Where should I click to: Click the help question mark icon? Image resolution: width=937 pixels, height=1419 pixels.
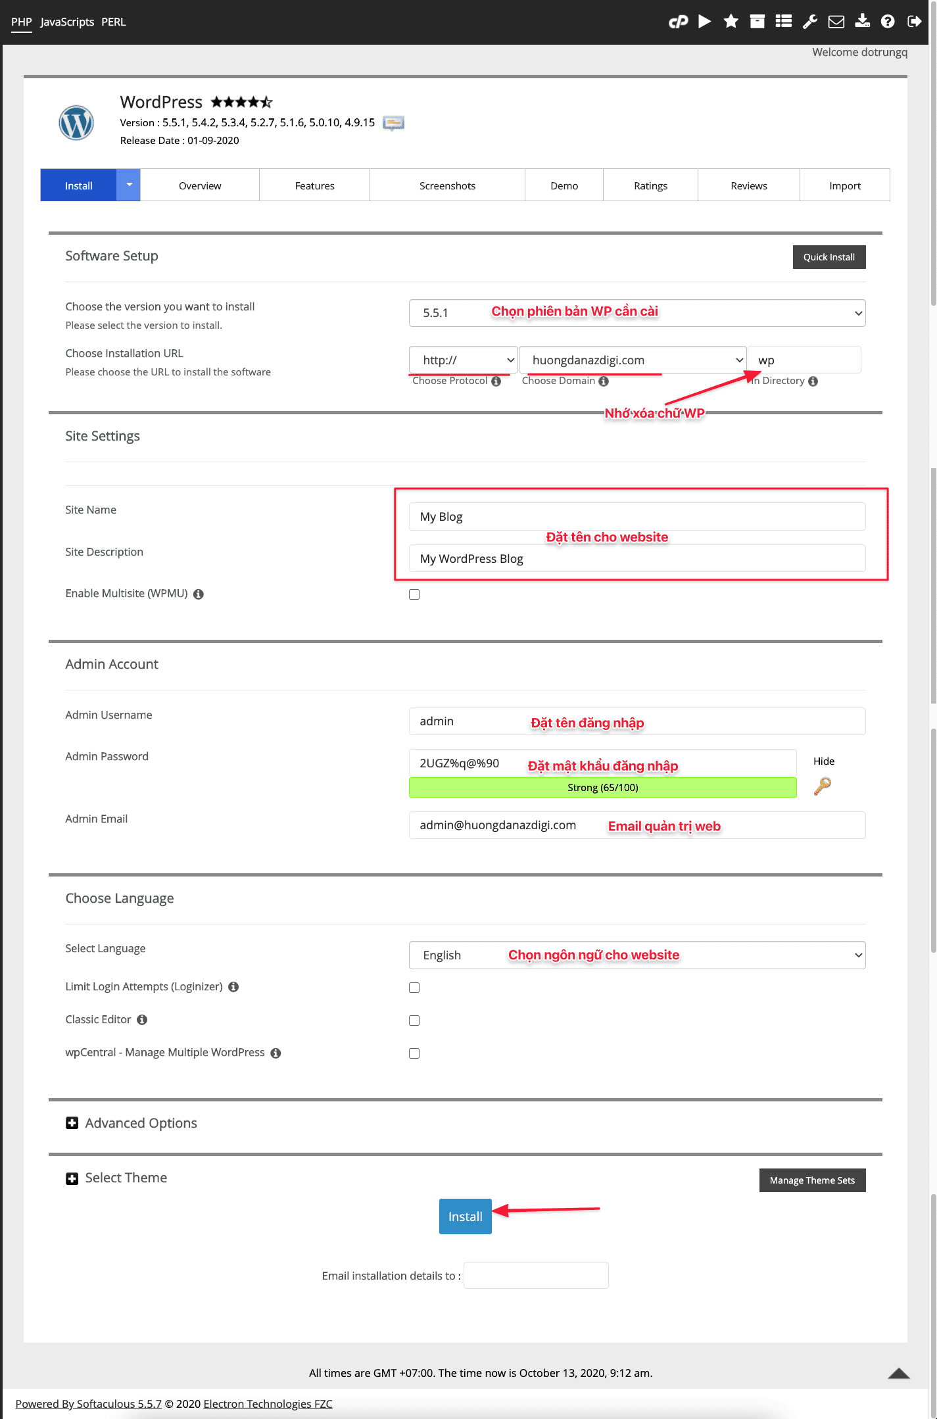pyautogui.click(x=888, y=22)
